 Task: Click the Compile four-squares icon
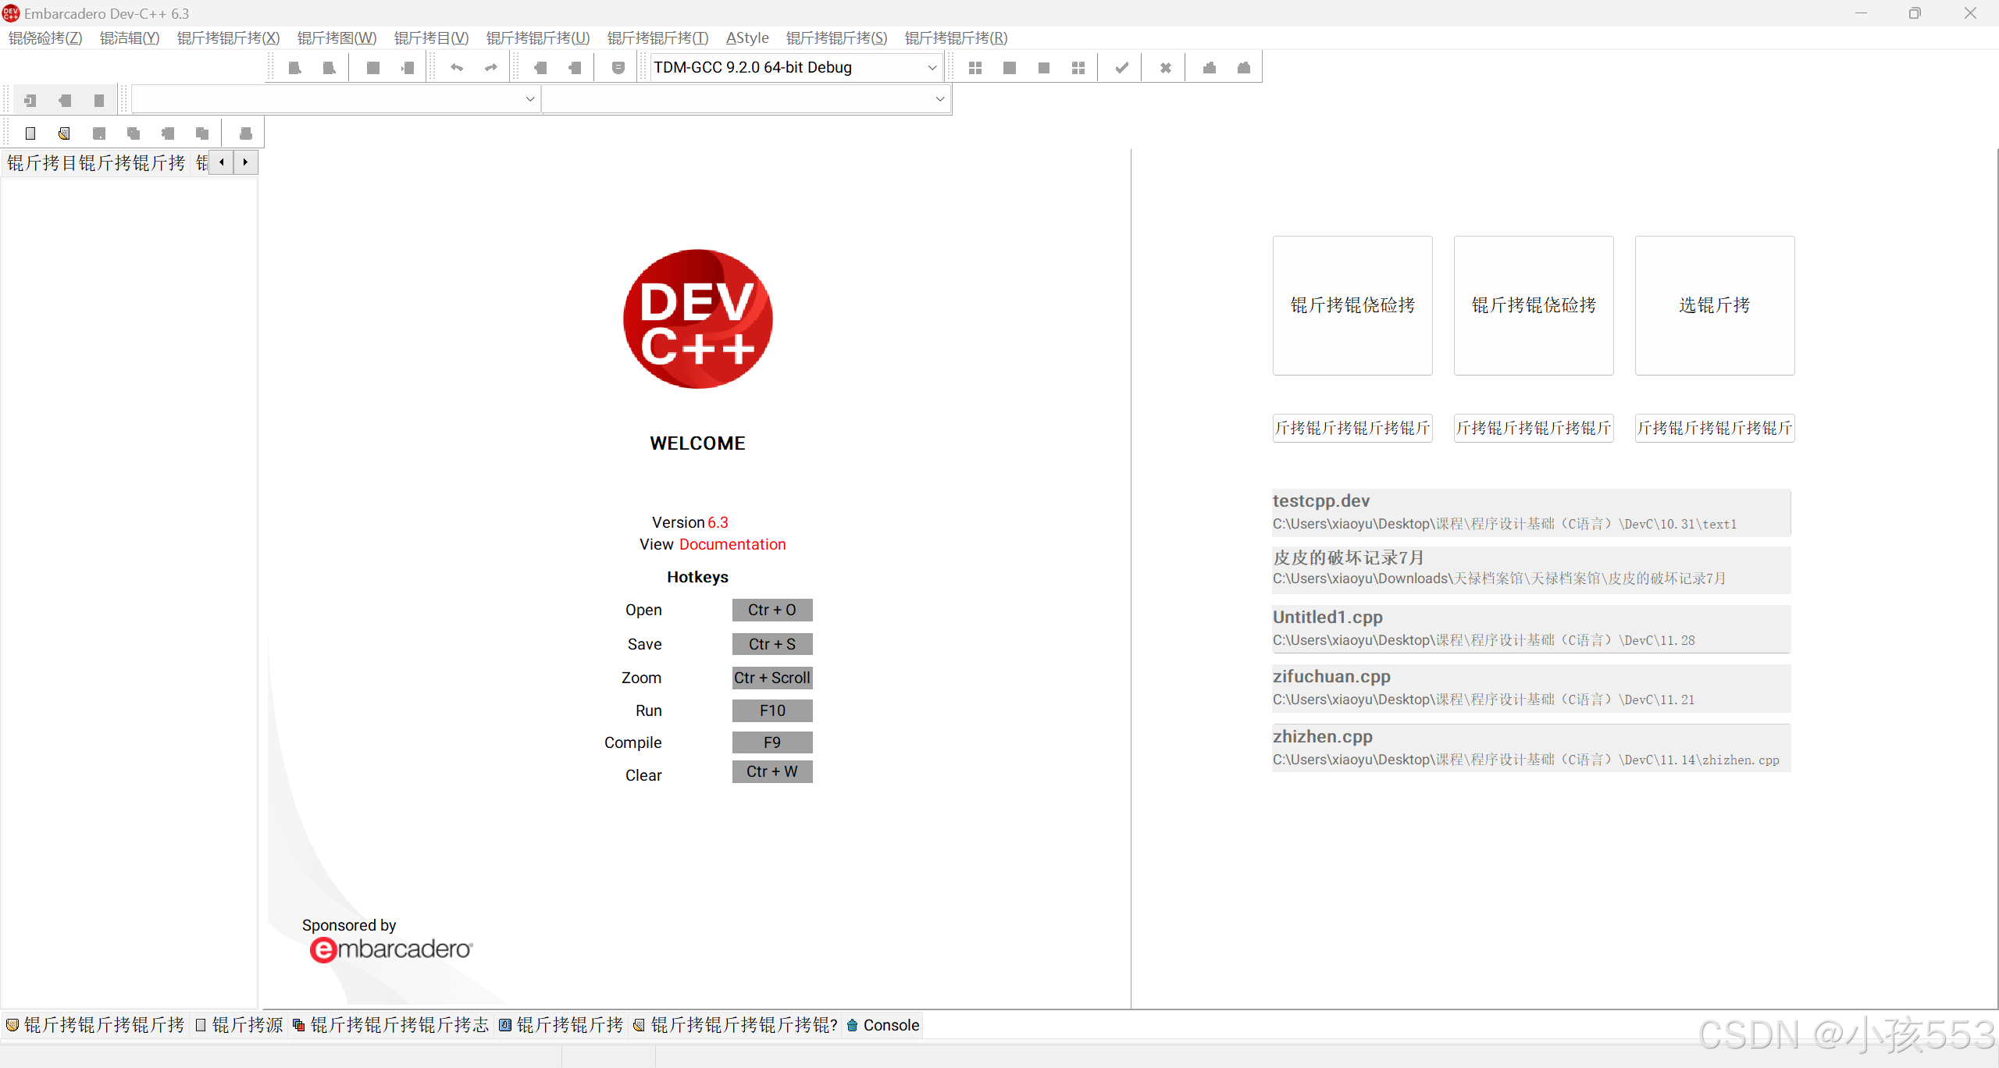pyautogui.click(x=975, y=68)
